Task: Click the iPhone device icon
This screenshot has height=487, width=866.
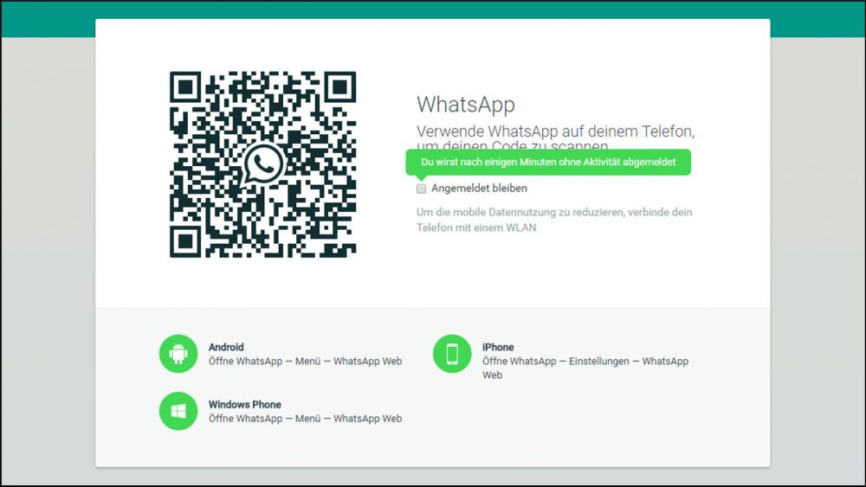Action: click(452, 354)
